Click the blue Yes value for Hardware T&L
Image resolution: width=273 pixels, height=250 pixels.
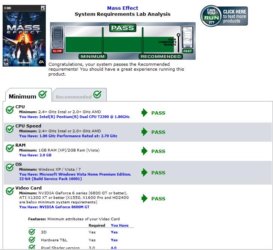114,240
